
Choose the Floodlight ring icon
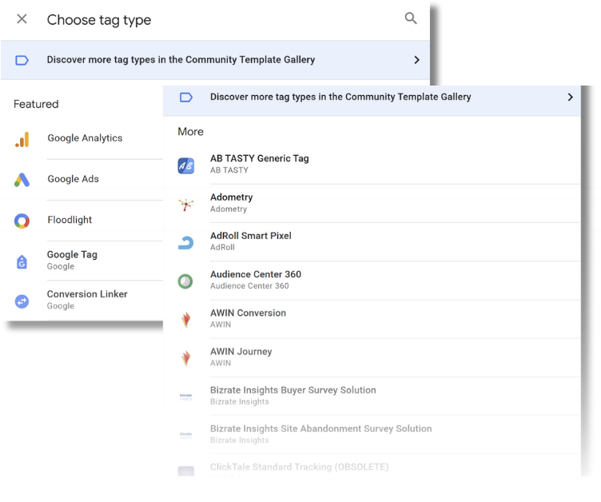(22, 221)
